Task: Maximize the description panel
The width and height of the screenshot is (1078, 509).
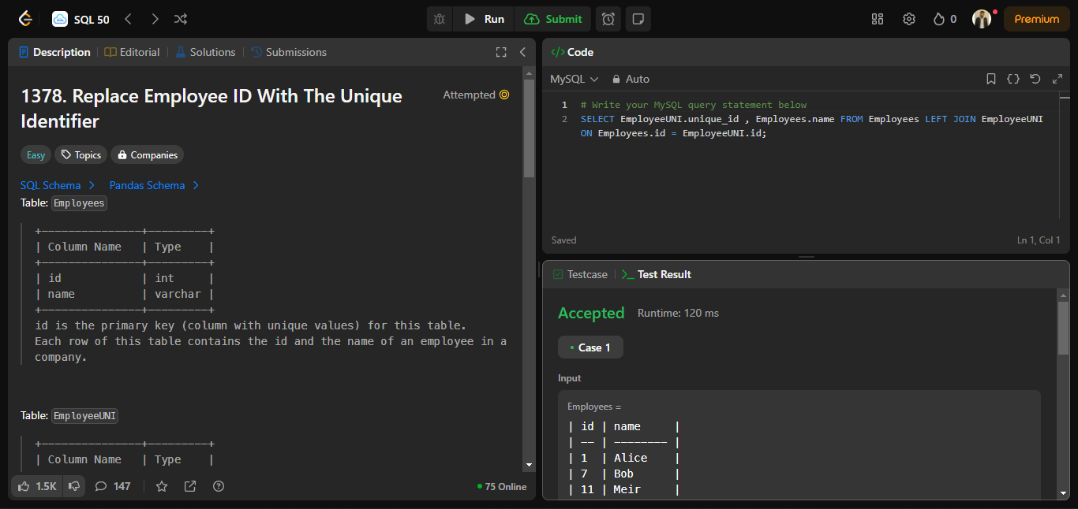Action: [x=501, y=52]
